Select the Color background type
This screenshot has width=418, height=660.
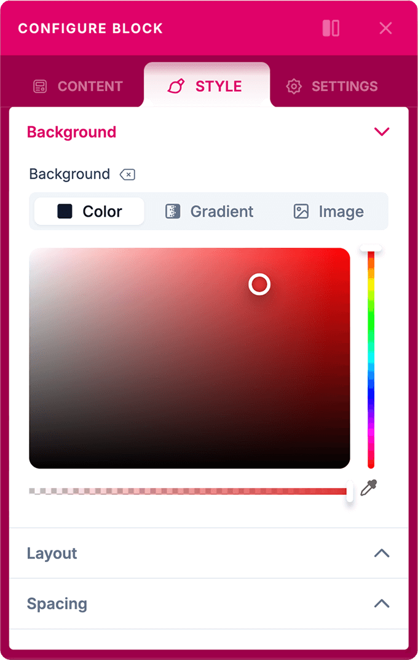tap(89, 212)
